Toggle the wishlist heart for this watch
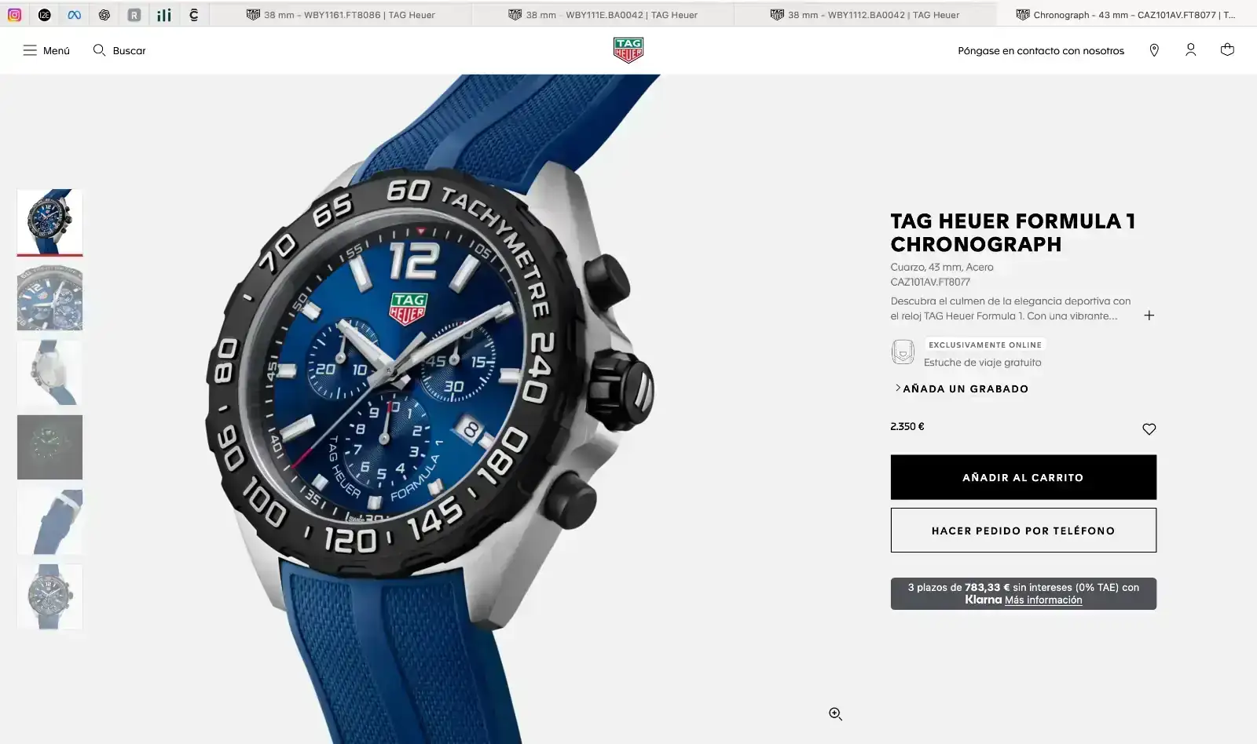This screenshot has height=744, width=1257. [x=1149, y=429]
